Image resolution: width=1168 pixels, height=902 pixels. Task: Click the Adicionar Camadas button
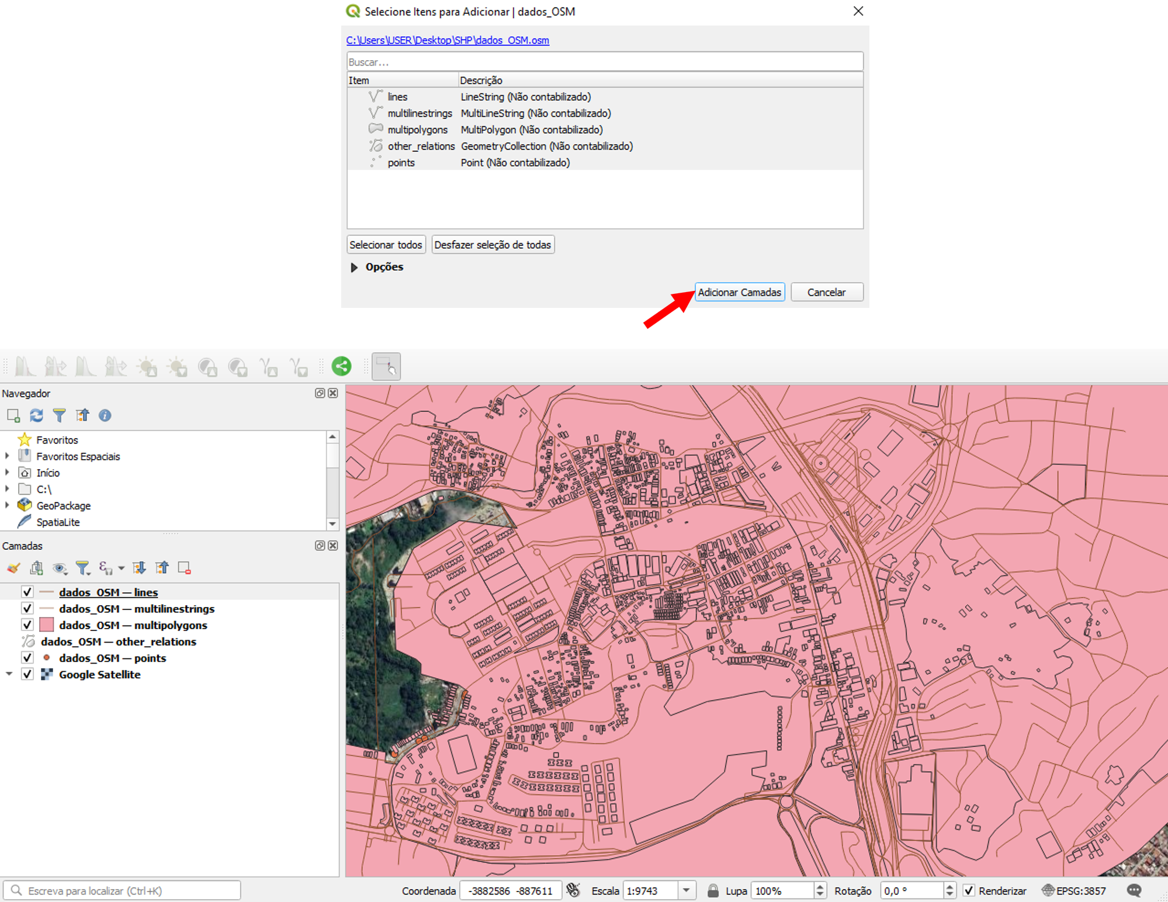(739, 292)
